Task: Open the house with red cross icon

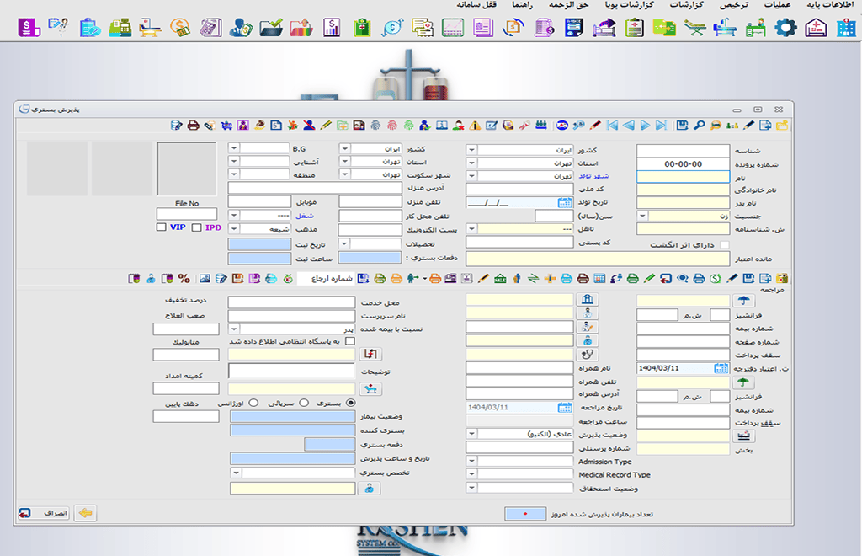Action: point(816,27)
